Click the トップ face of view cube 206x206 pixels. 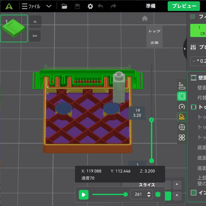tap(154, 32)
